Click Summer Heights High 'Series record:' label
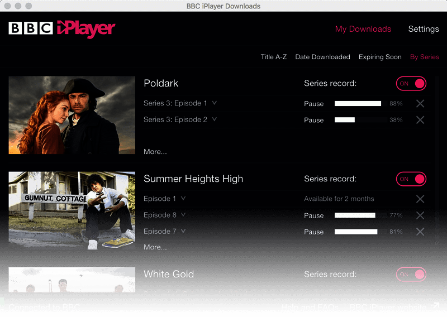The height and width of the screenshot is (317, 447). [330, 179]
